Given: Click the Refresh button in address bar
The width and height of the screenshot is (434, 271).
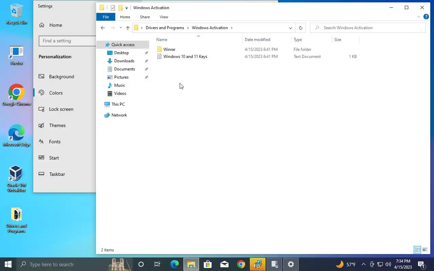Looking at the screenshot, I should (300, 28).
